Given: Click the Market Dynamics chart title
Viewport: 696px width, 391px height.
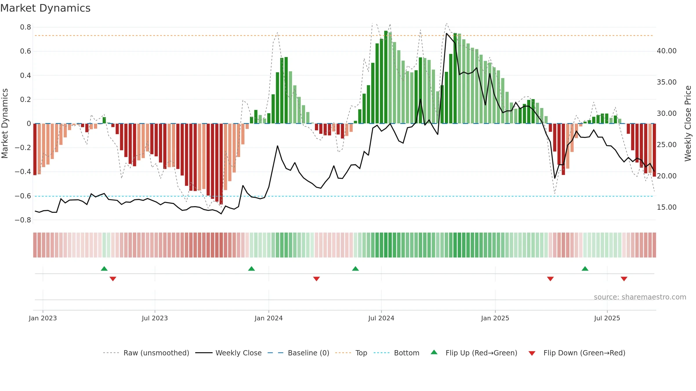Looking at the screenshot, I should tap(45, 8).
